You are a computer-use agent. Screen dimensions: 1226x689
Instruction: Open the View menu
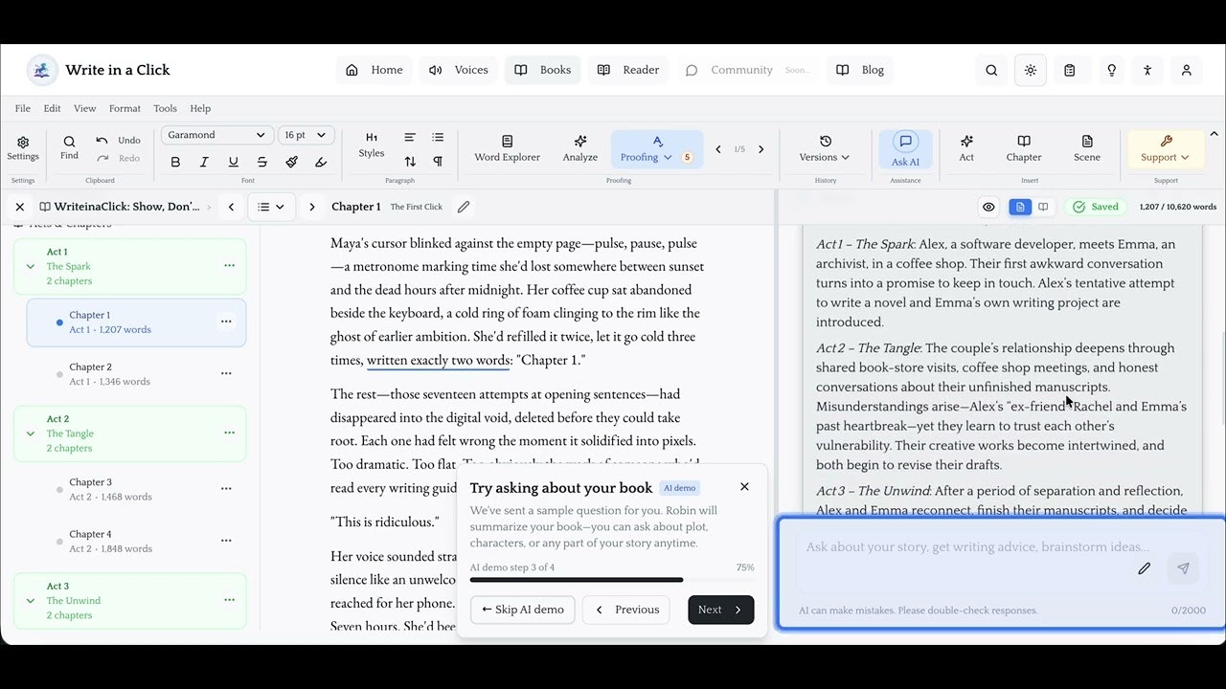(x=84, y=108)
